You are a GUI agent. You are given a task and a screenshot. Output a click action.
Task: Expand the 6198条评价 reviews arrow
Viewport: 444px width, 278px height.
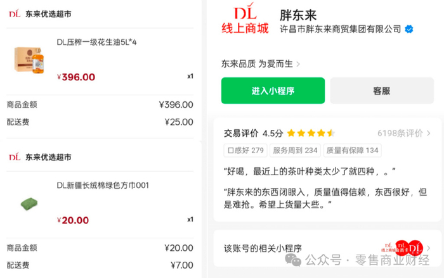point(429,133)
